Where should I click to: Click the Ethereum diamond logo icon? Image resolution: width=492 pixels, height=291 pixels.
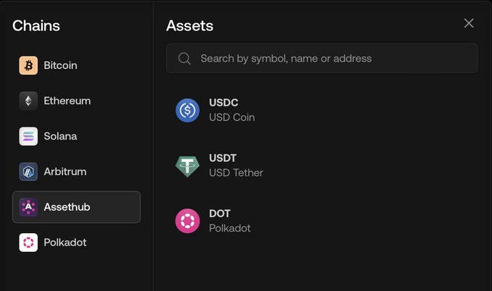(28, 101)
